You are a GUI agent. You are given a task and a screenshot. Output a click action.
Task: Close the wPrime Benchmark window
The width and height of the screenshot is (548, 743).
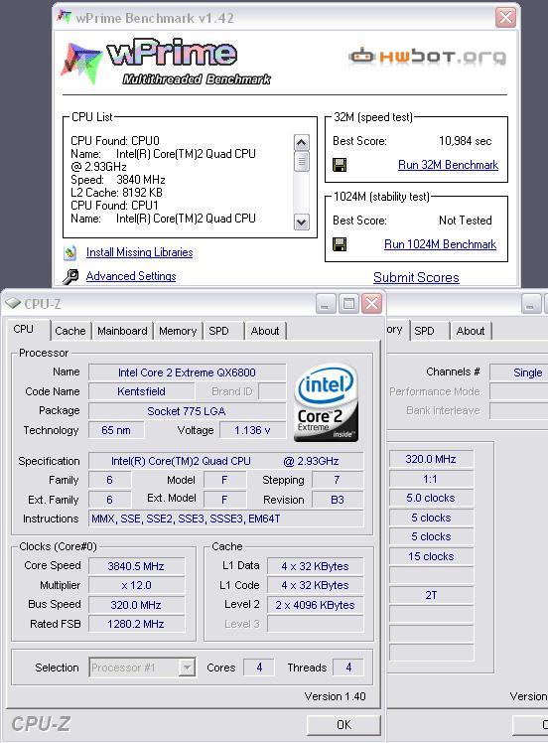505,18
